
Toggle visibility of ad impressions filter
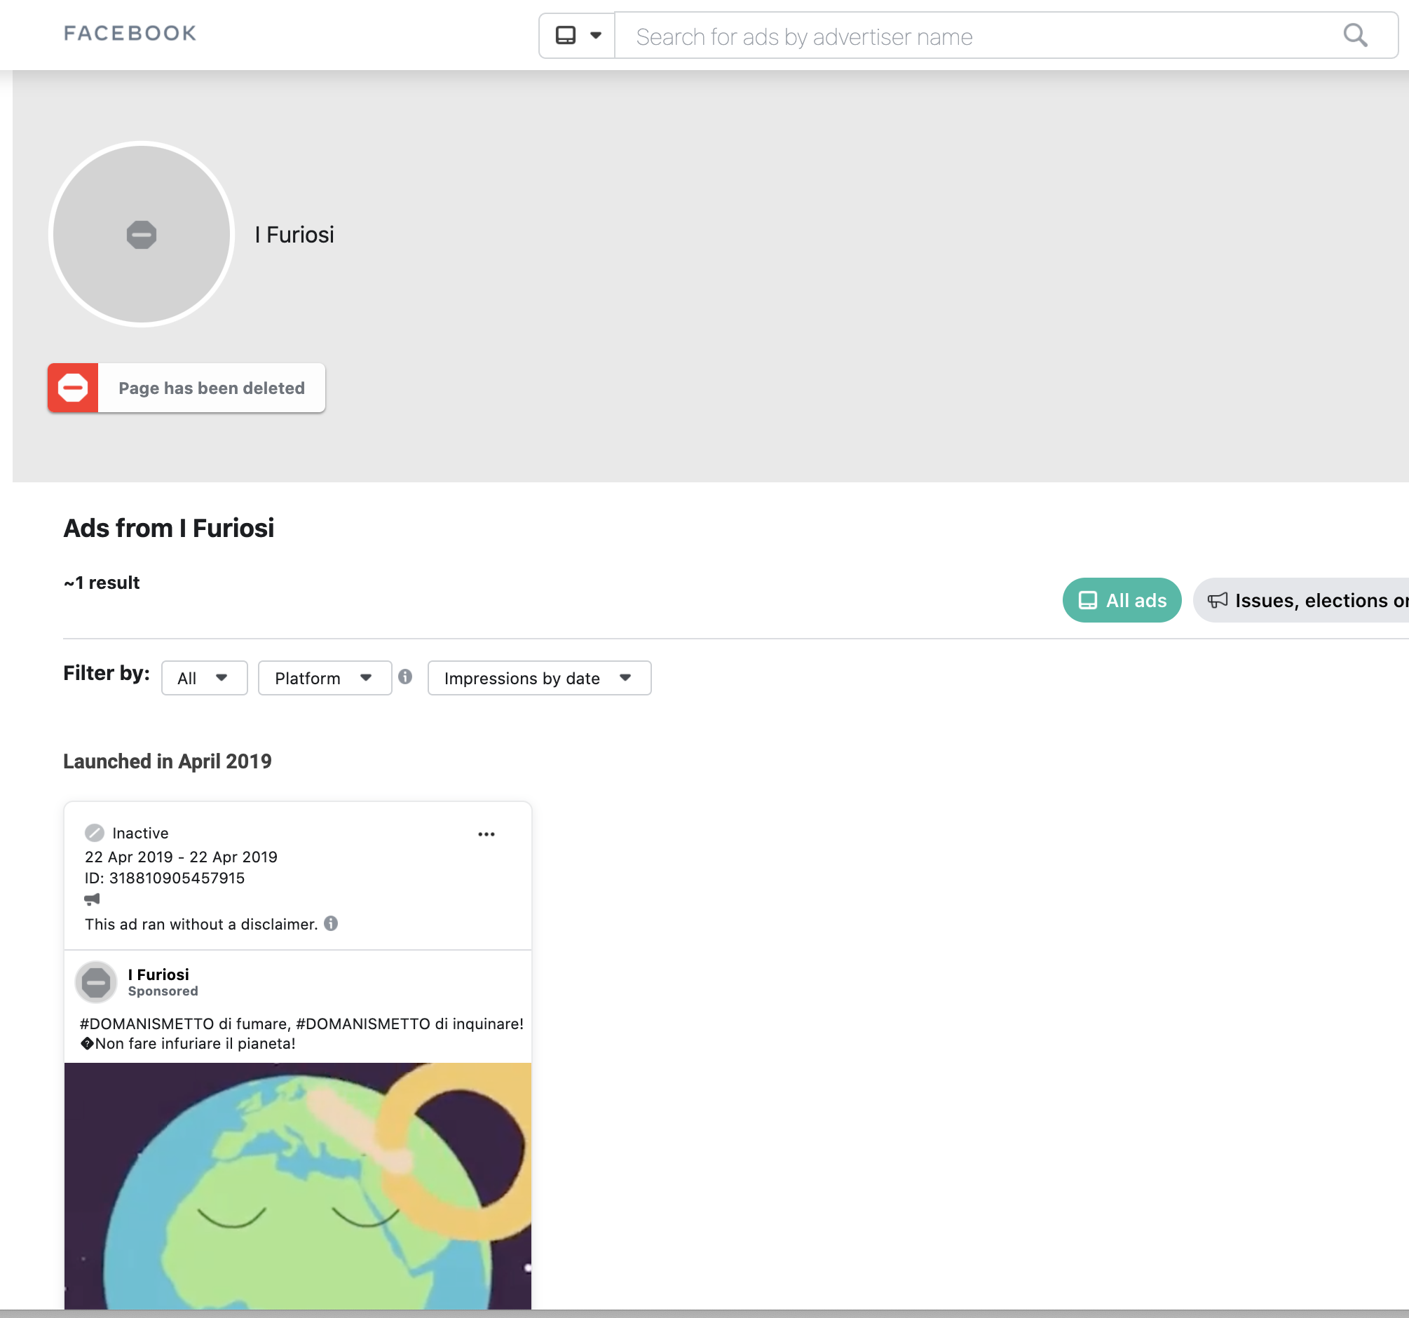[540, 678]
